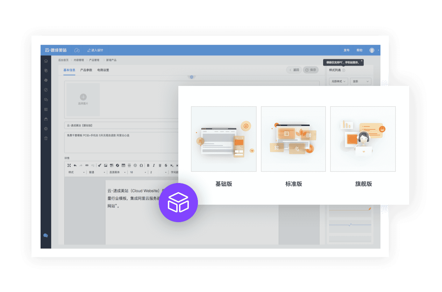Image resolution: width=442 pixels, height=292 pixels.
Task: Open the trash icon in left sidebar
Action: (46, 138)
